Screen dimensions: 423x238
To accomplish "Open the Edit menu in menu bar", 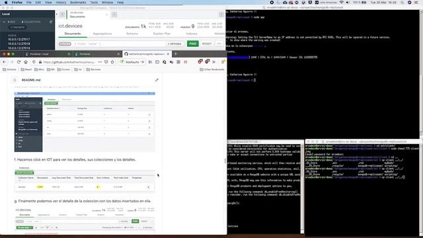I will (38, 3).
